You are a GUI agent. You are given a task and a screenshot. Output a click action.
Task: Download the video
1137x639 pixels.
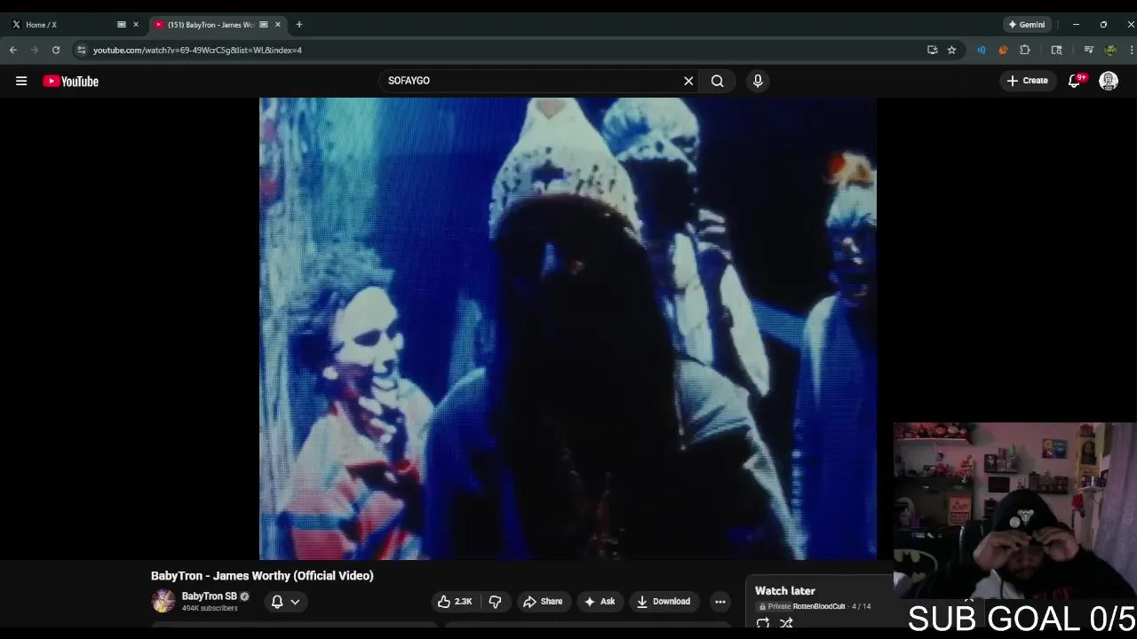pos(664,602)
